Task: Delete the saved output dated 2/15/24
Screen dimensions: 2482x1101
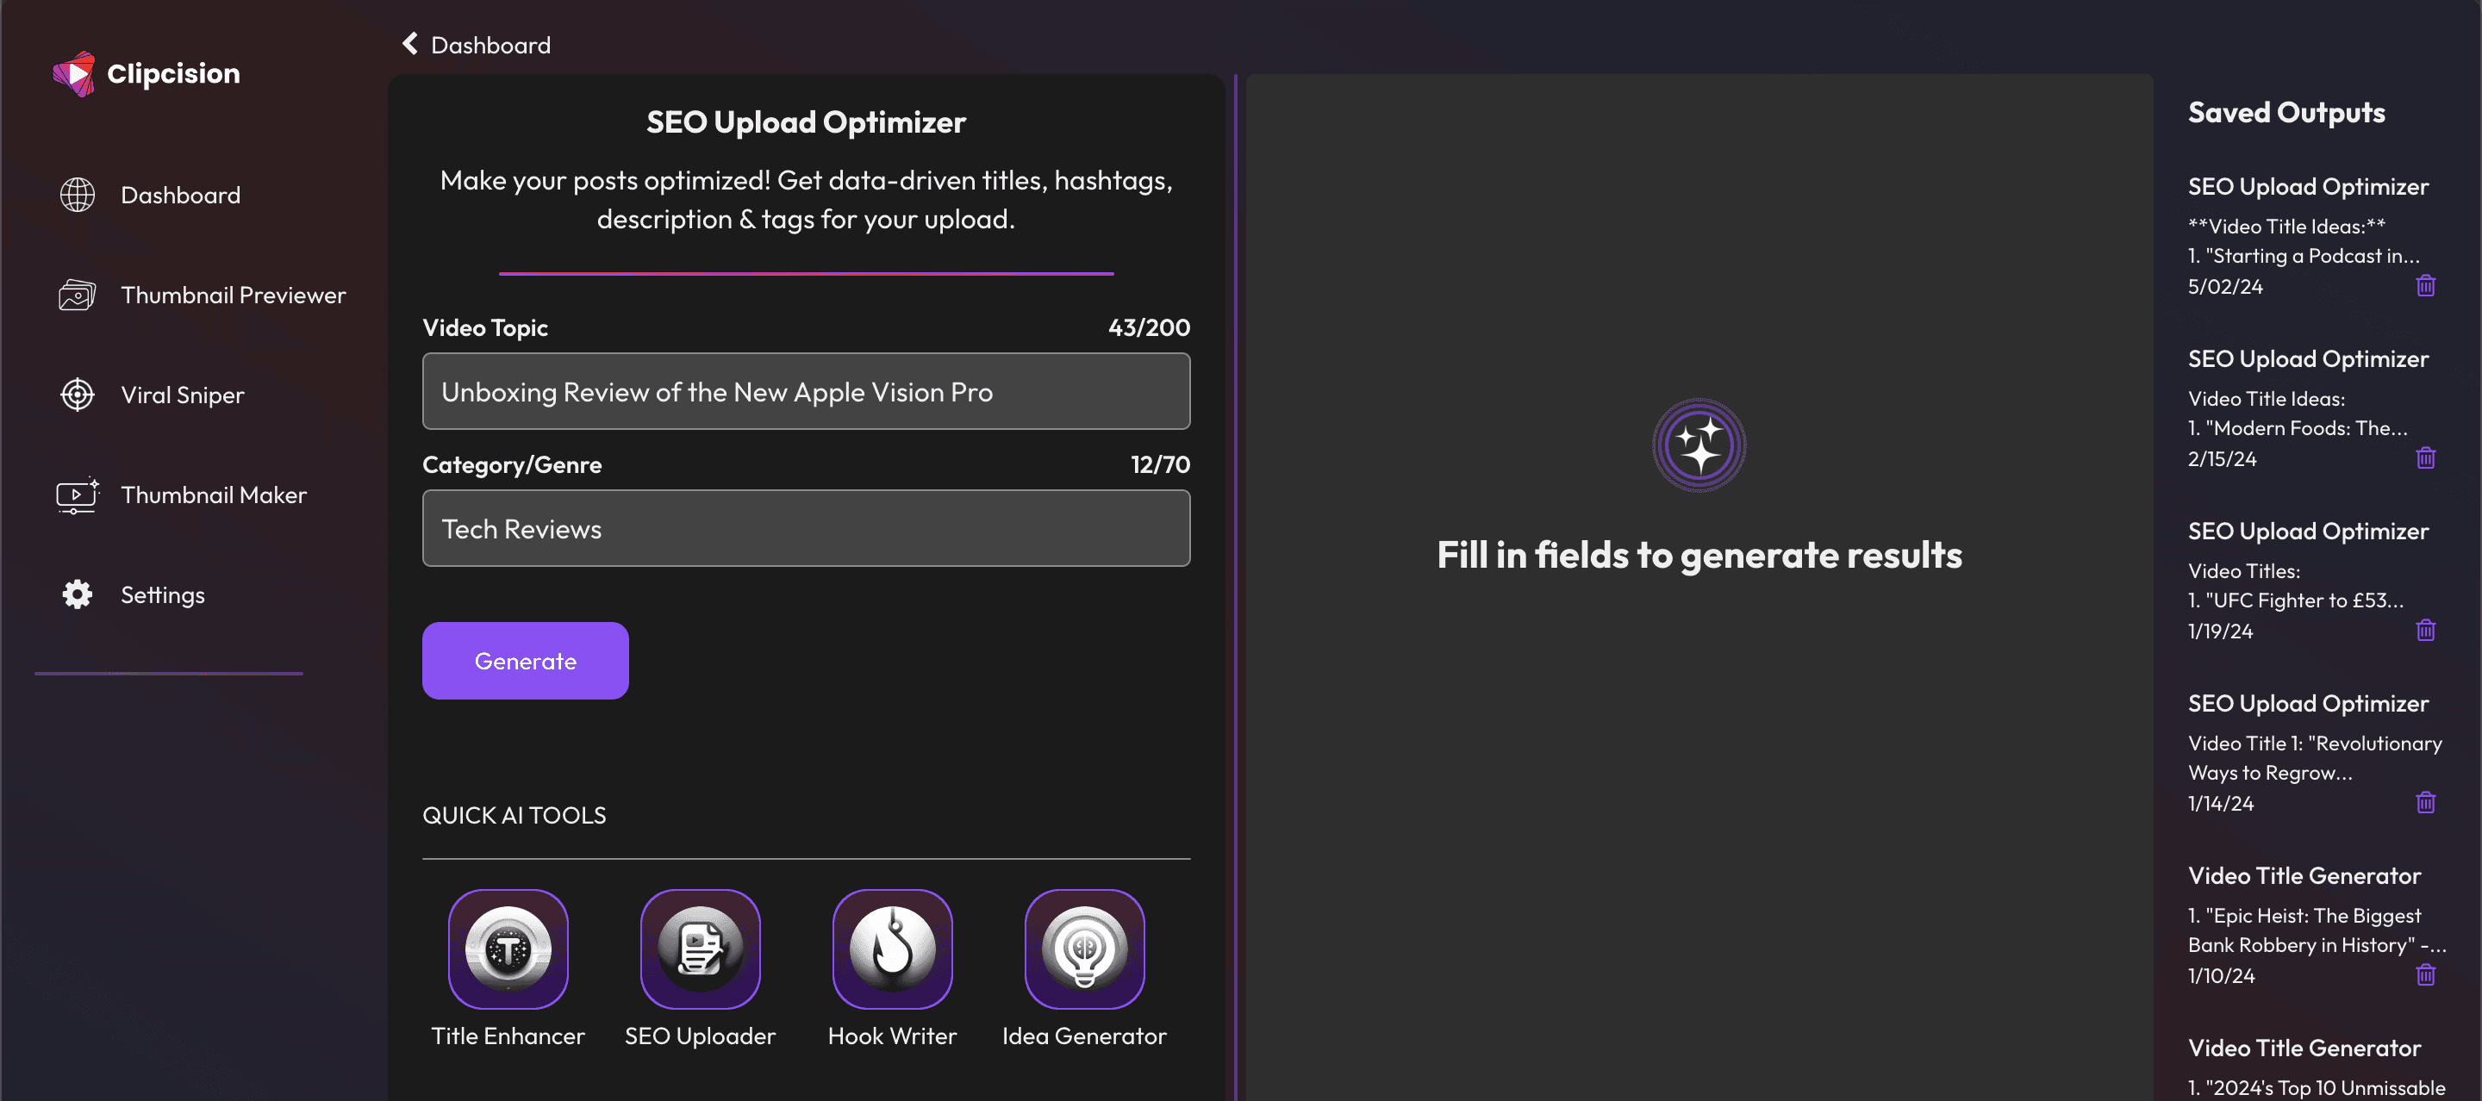Action: [2425, 458]
